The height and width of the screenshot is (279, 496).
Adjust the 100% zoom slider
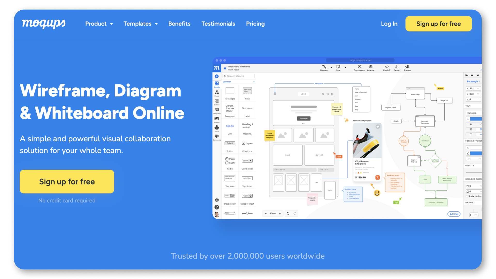pos(273,214)
